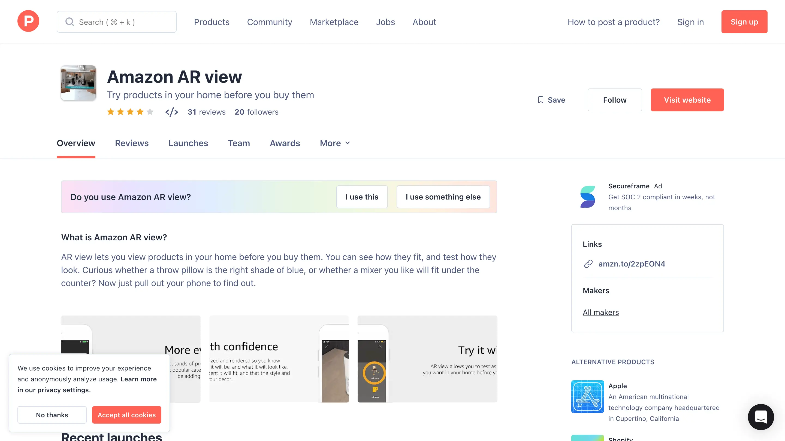Screen dimensions: 785x441
Task: Open the Apple alternative product title
Action: point(617,386)
